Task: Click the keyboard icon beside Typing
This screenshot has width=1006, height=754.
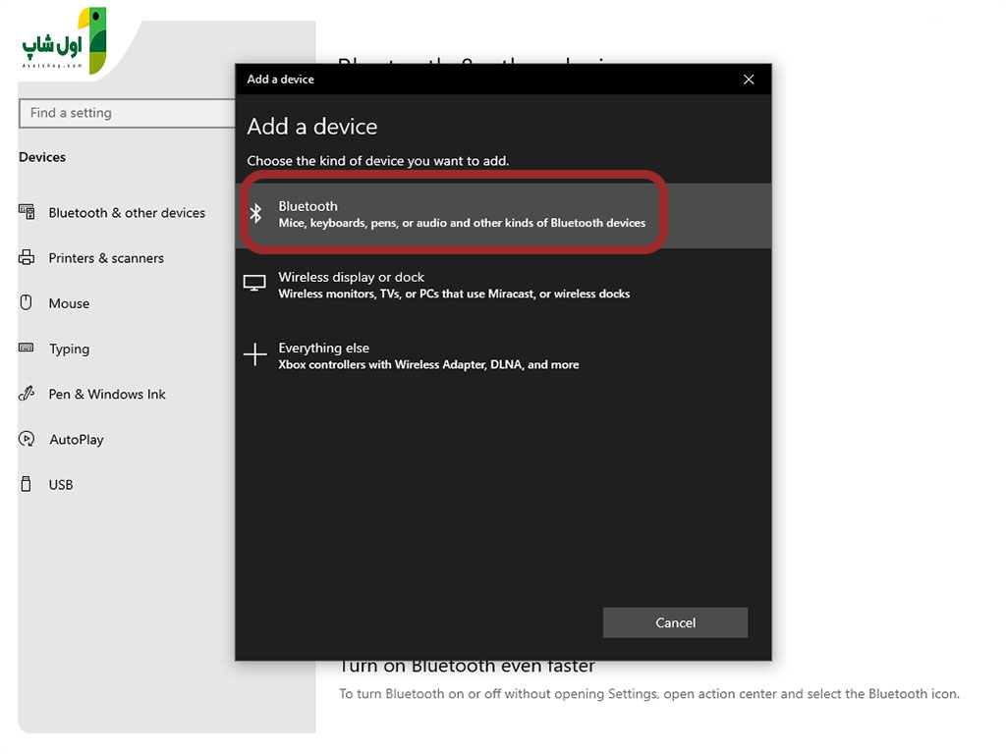Action: [x=27, y=348]
